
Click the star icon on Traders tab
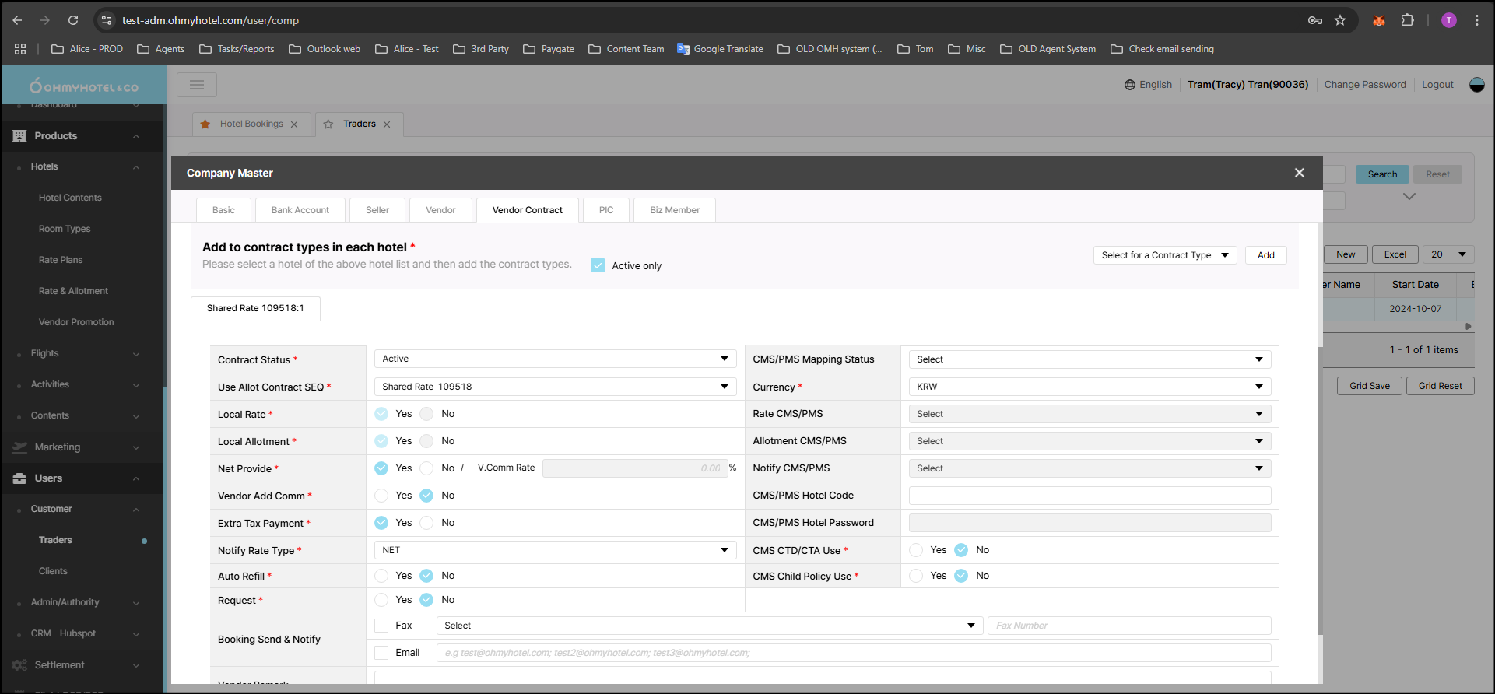[328, 124]
